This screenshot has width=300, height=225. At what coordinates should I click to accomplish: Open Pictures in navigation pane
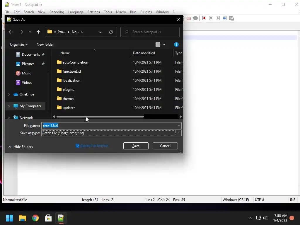coord(28,64)
